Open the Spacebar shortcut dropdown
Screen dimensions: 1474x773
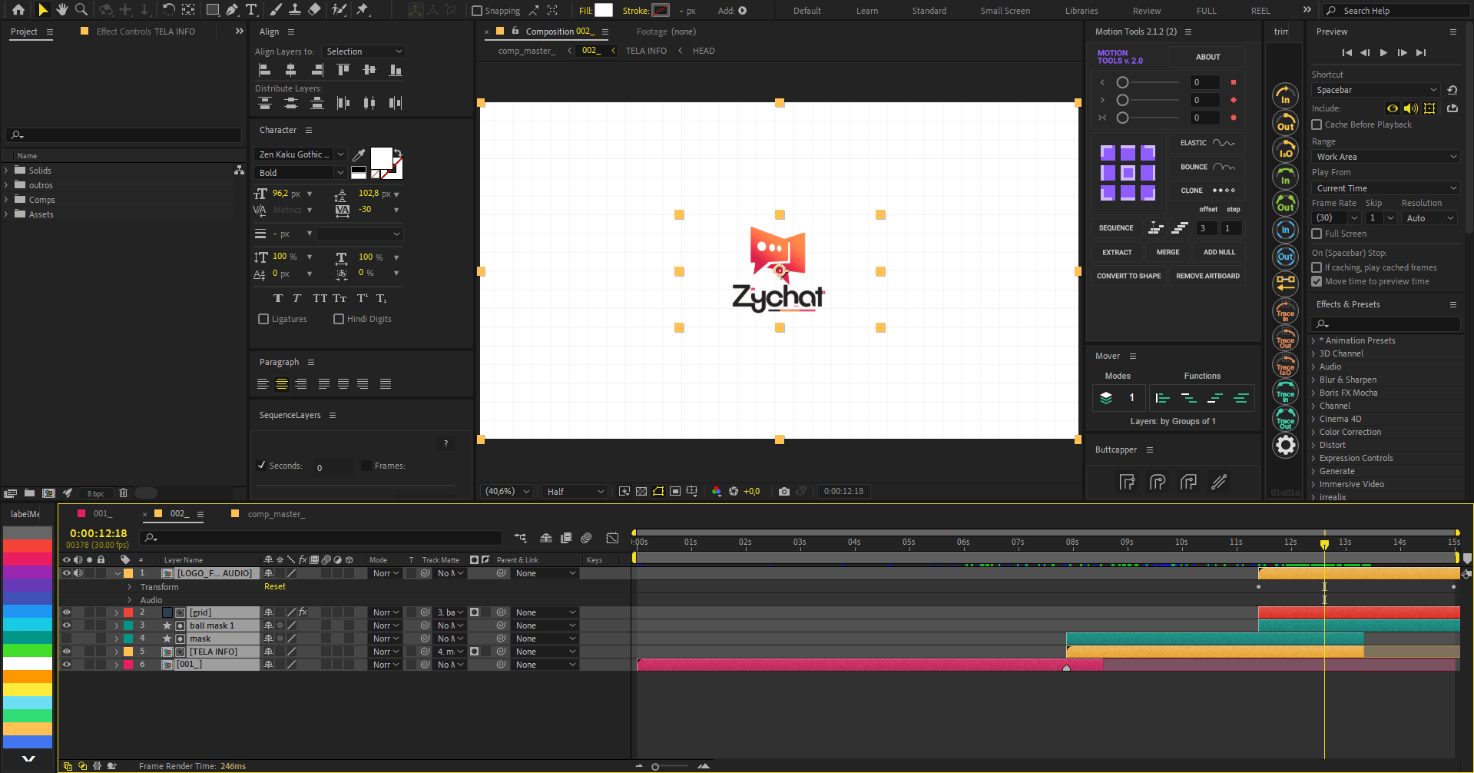pyautogui.click(x=1376, y=90)
